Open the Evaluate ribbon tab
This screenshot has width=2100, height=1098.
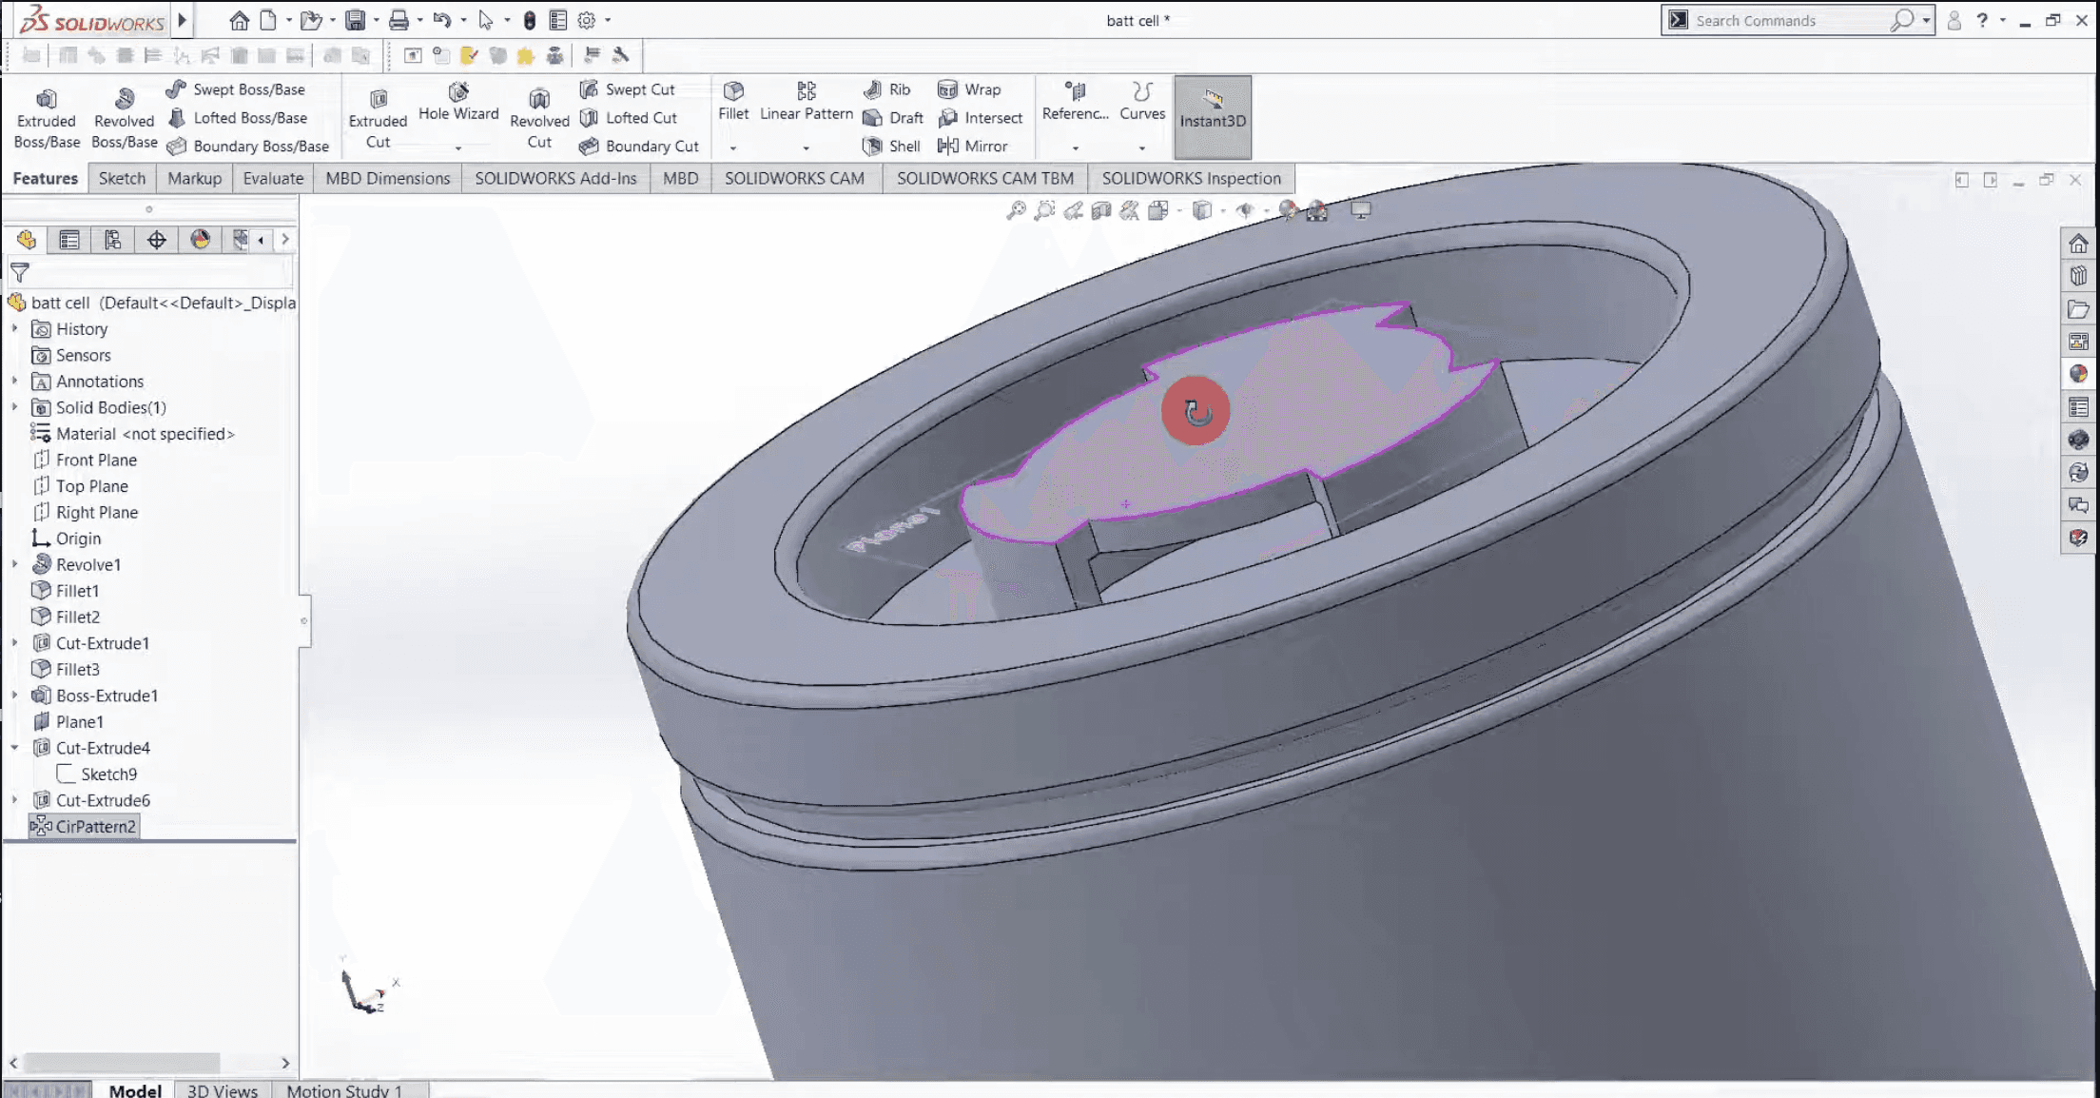click(273, 178)
